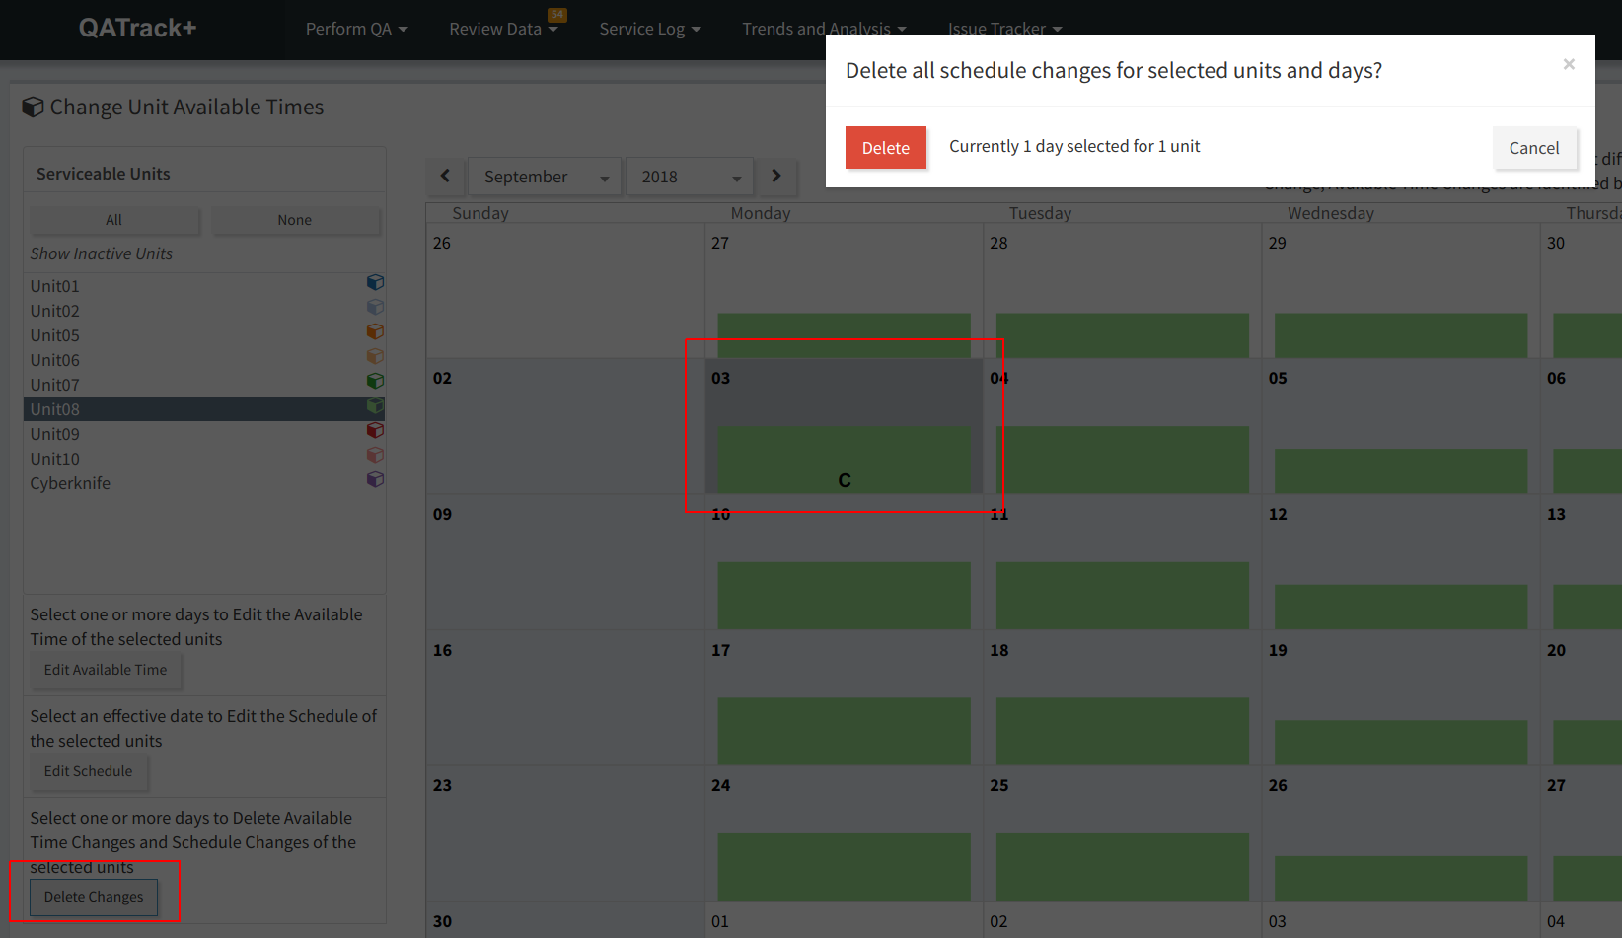Select calendar day Monday 03
This screenshot has height=938, width=1622.
click(x=844, y=426)
